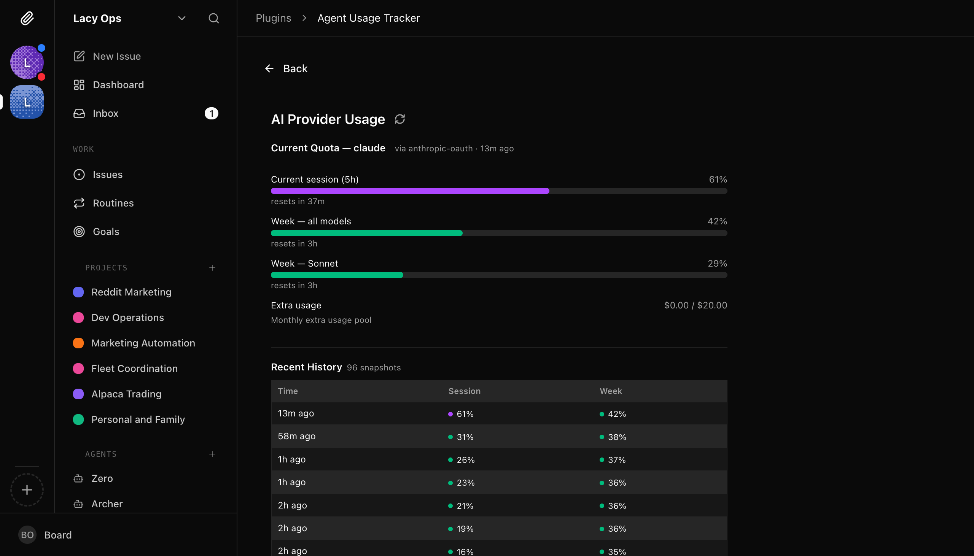
Task: Click the $0.00 / $20.00 extra usage value
Action: coord(695,305)
